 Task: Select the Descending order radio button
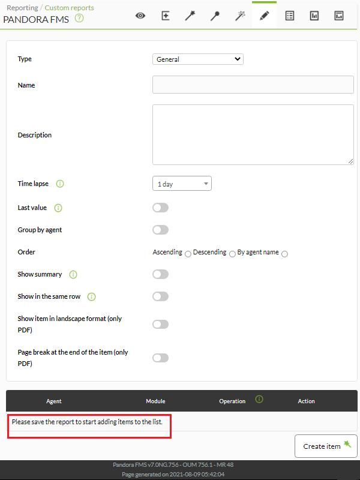coord(232,254)
